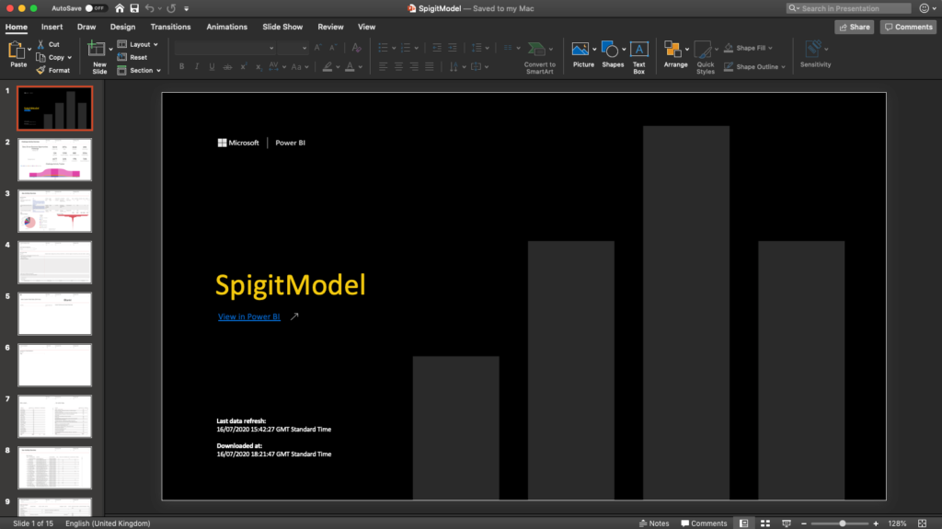Switch to the Design tab
The height and width of the screenshot is (529, 942).
coord(122,27)
